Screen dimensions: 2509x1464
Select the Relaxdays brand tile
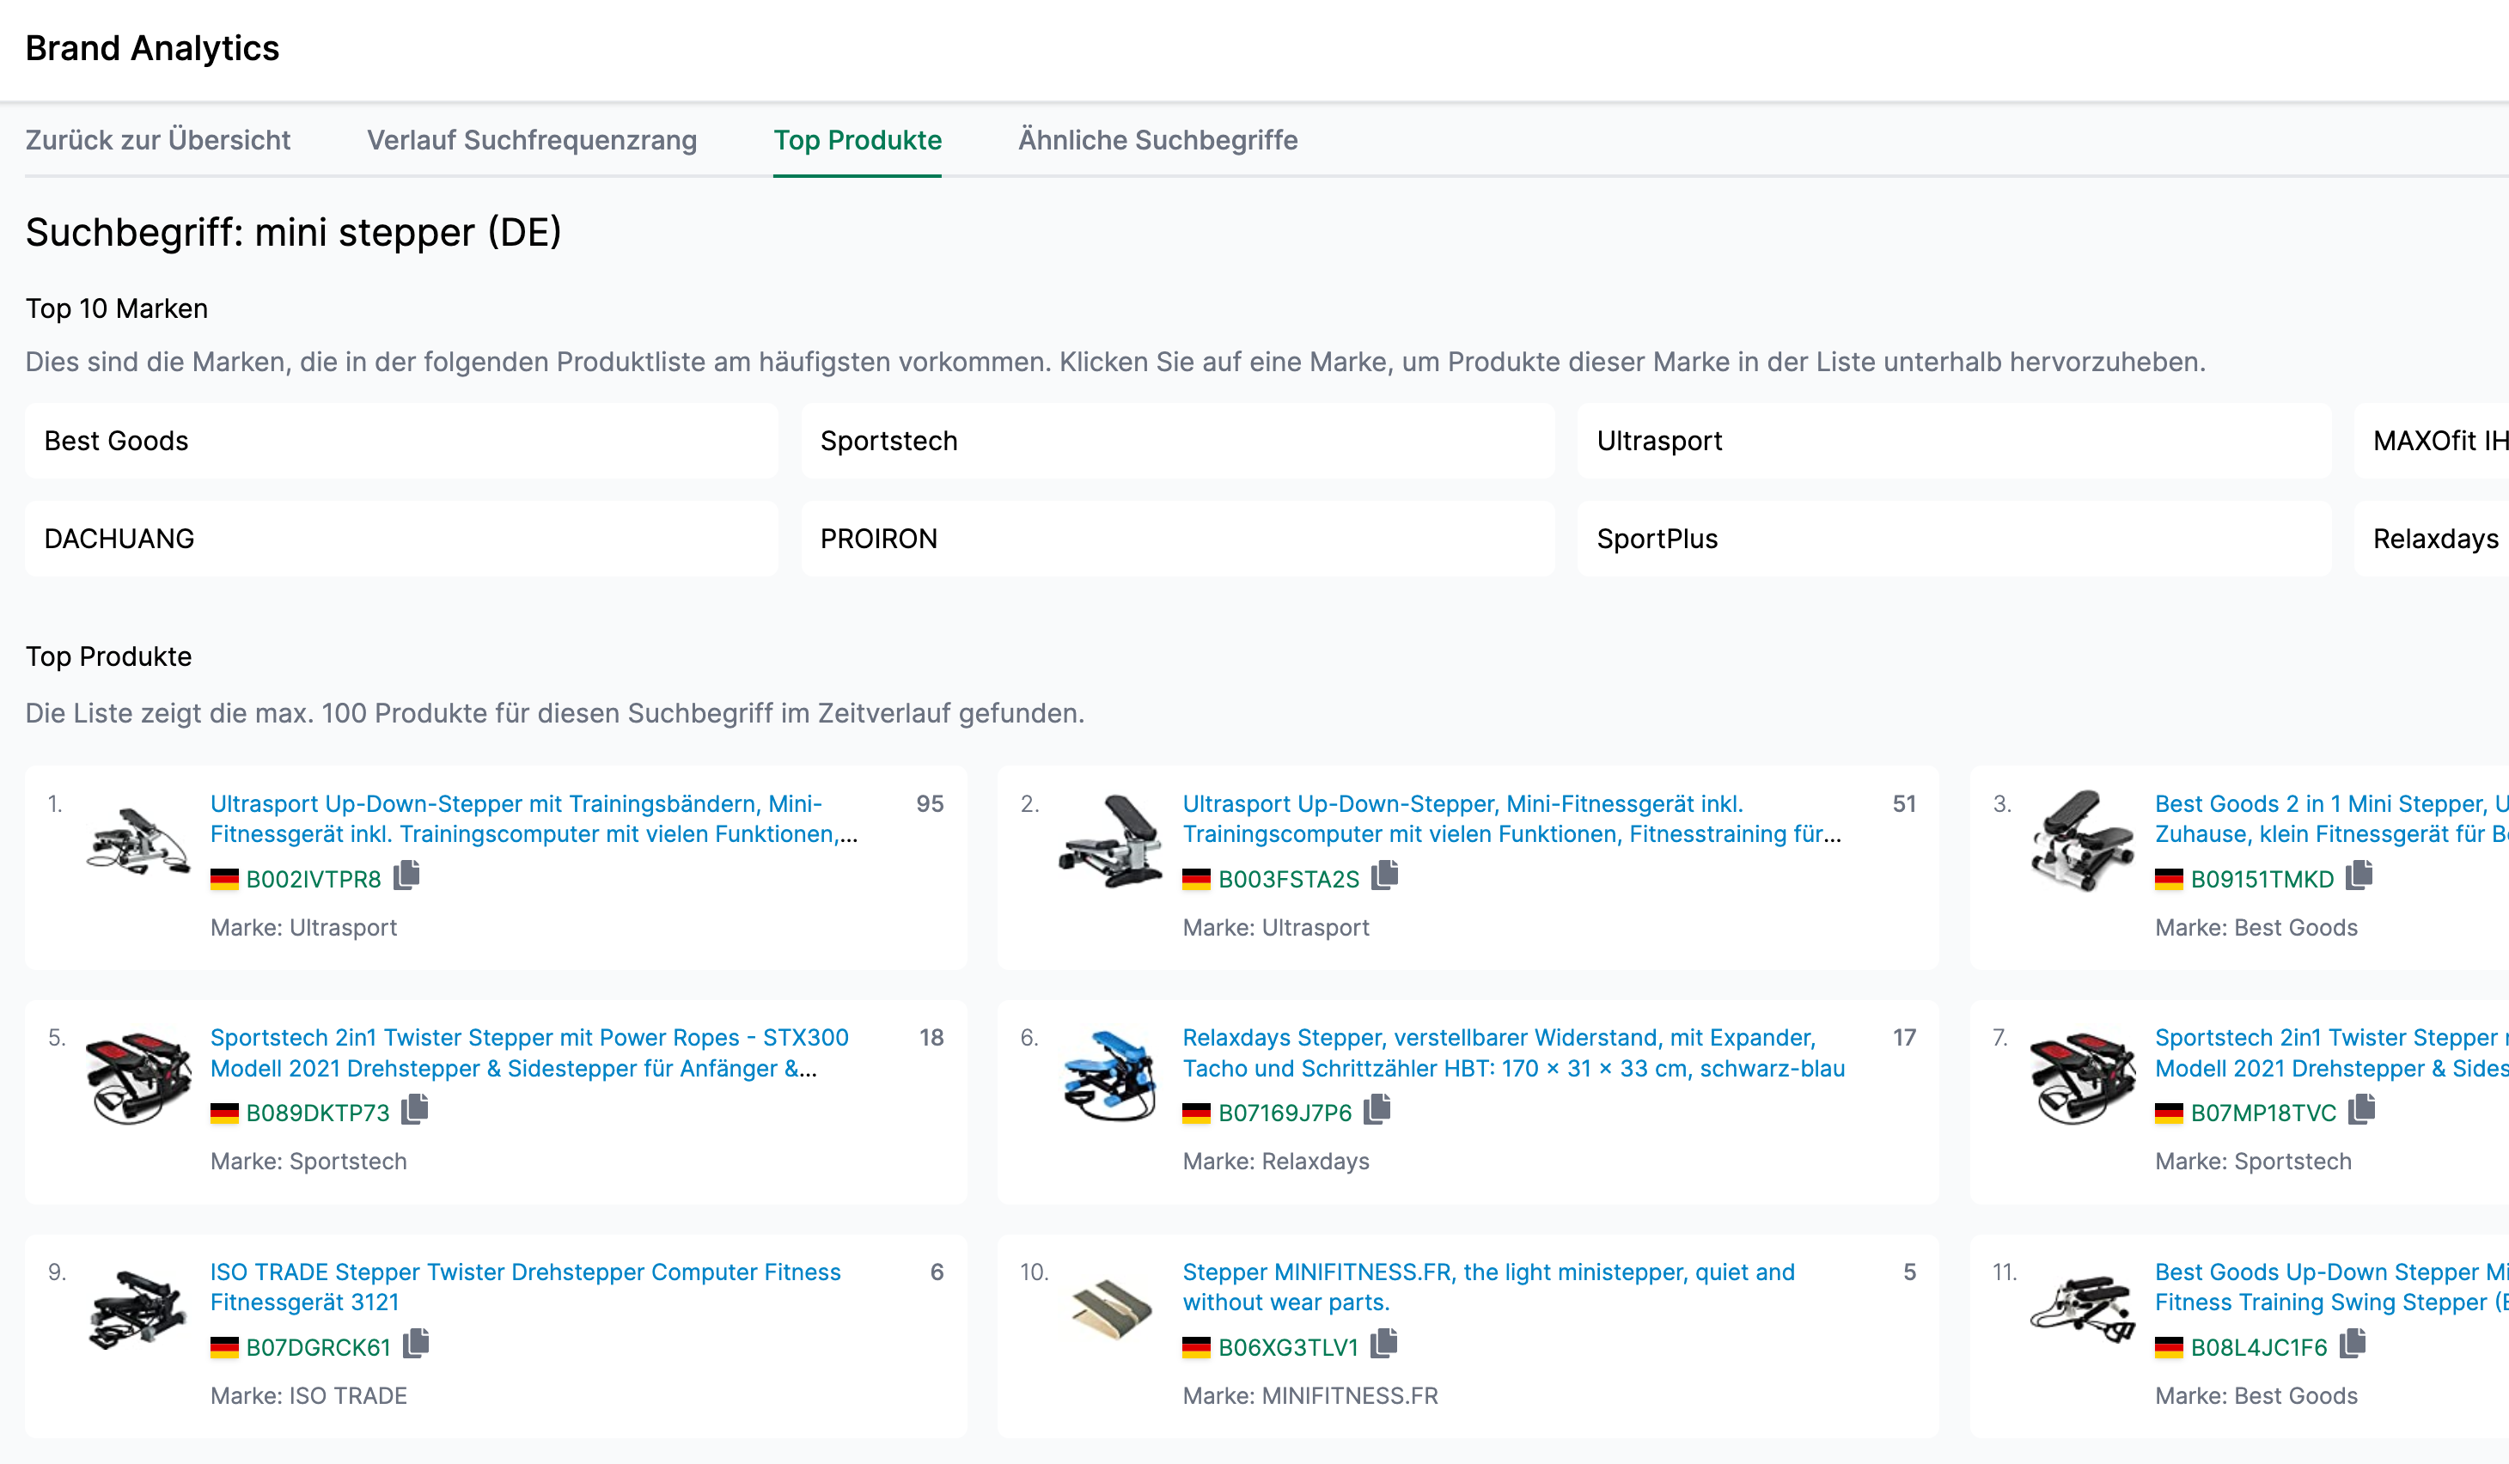tap(2432, 539)
